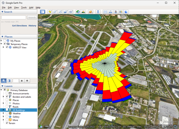Select the Gallery layer label
Image resolution: width=179 pixels, height=129 pixels.
tap(16, 117)
